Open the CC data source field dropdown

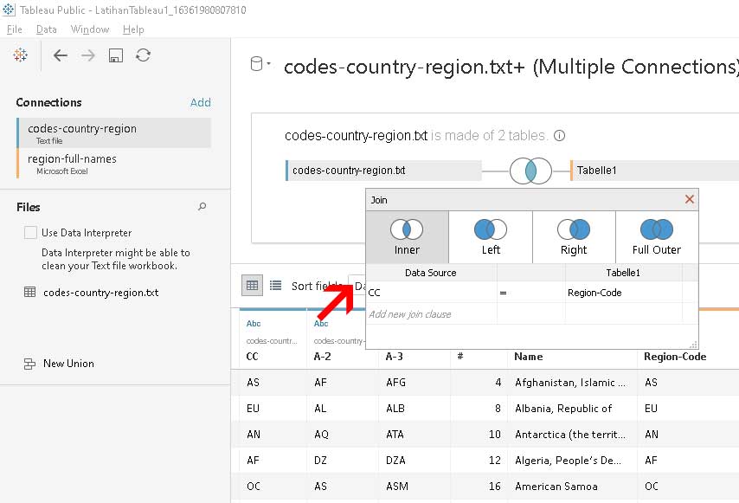(431, 293)
